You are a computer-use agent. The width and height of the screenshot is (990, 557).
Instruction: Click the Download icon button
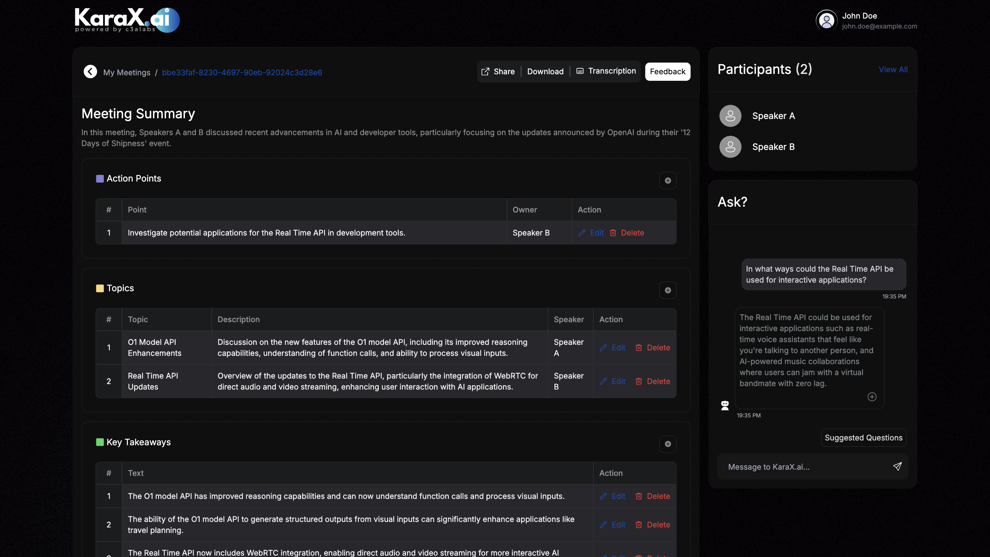545,72
